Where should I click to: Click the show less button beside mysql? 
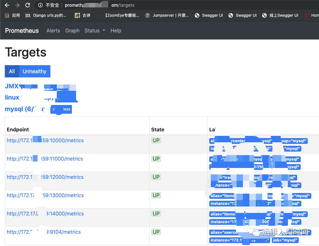pyautogui.click(x=61, y=109)
